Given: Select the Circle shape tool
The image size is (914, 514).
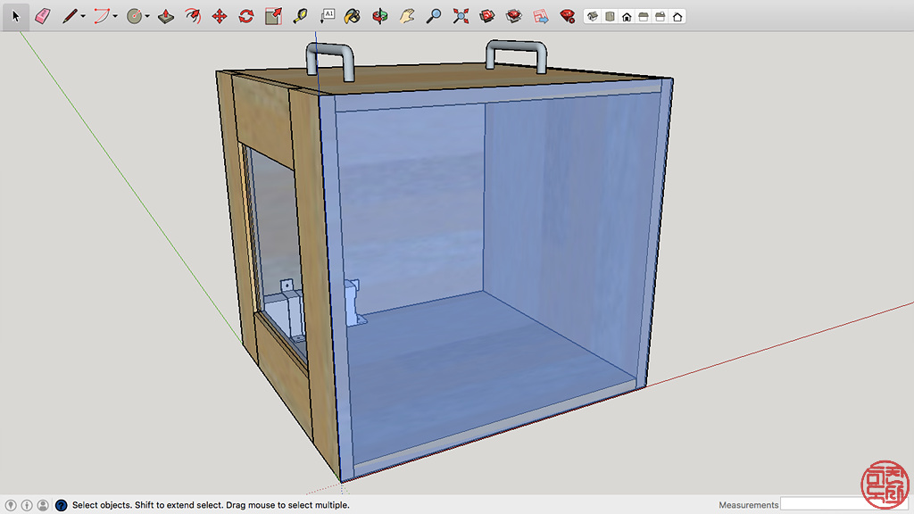Looking at the screenshot, I should pyautogui.click(x=134, y=16).
